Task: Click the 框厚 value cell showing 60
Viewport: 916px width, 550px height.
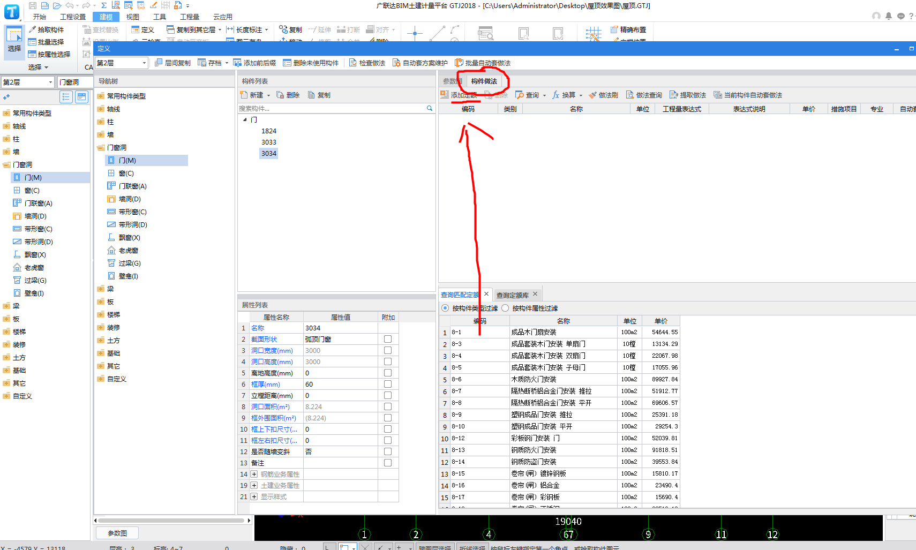Action: click(x=340, y=384)
